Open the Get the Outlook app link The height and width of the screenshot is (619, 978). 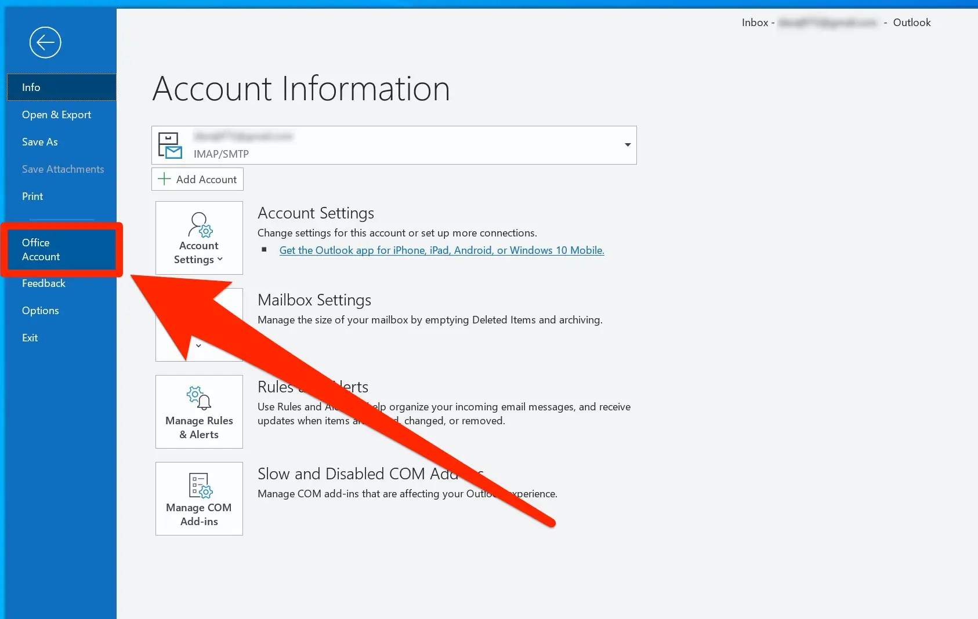click(441, 250)
